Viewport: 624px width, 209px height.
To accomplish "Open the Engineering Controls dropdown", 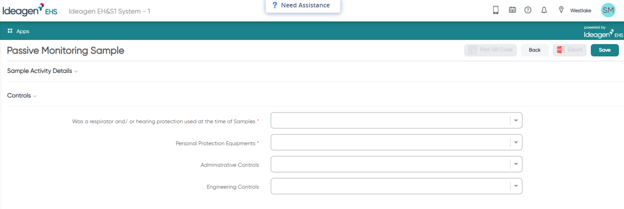I will (x=396, y=186).
